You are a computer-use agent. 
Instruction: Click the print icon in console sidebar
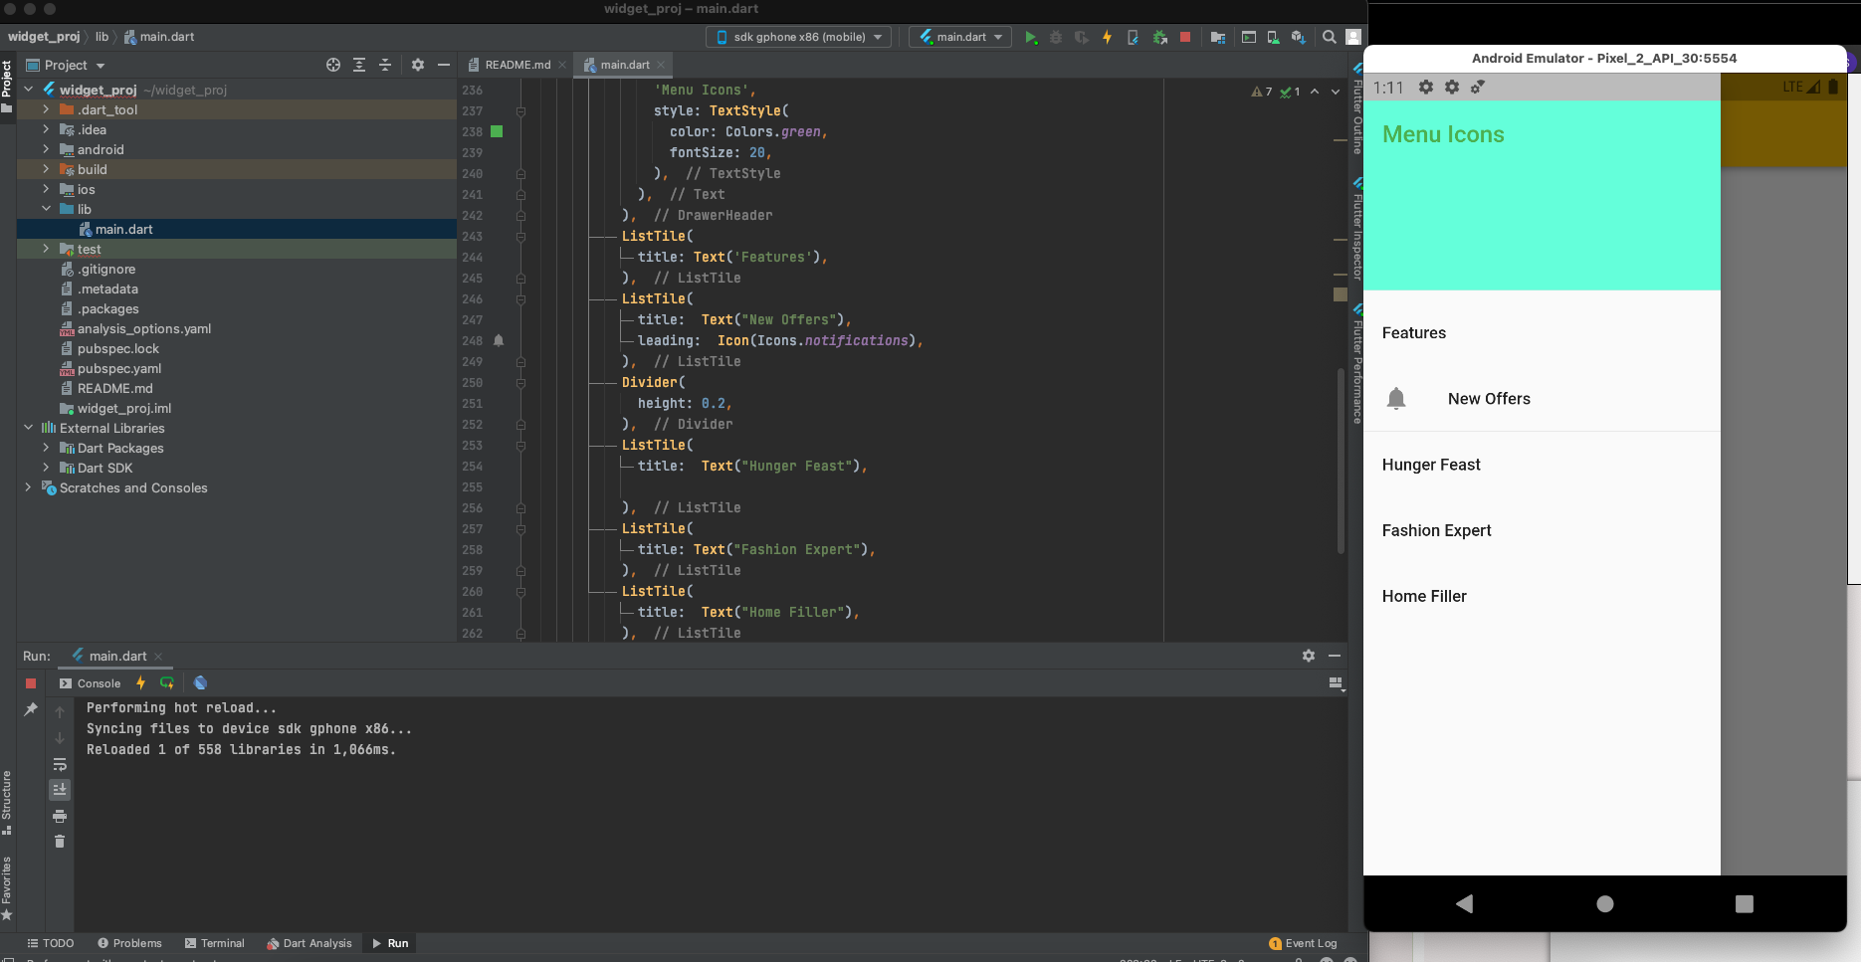click(x=60, y=816)
